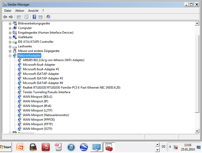Click taskbar scroll down arrow
This screenshot has width=202, height=153.
tap(157, 150)
